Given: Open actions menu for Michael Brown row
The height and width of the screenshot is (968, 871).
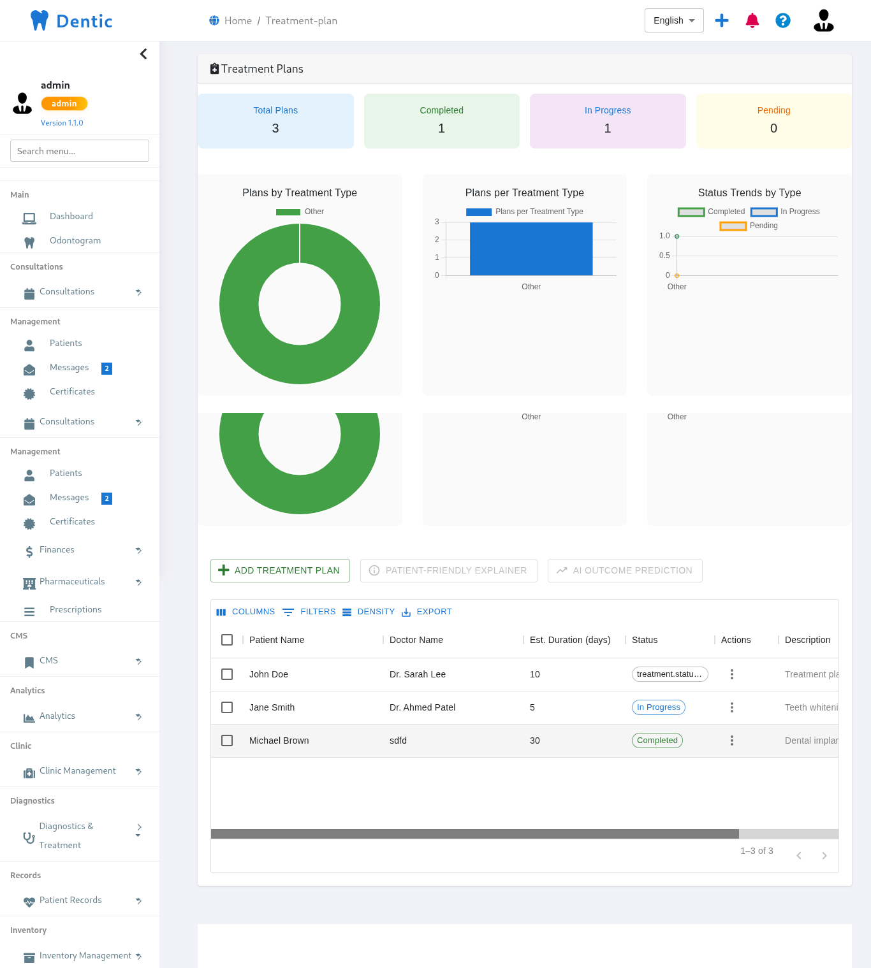Looking at the screenshot, I should [x=732, y=740].
